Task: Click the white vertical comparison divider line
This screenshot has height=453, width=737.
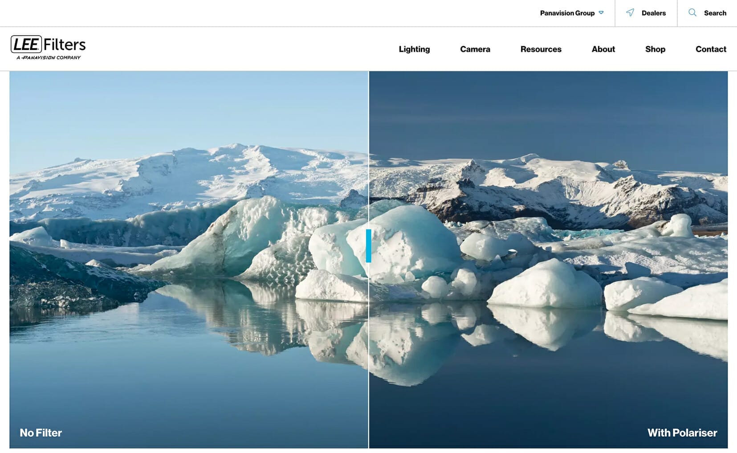Action: (369, 134)
